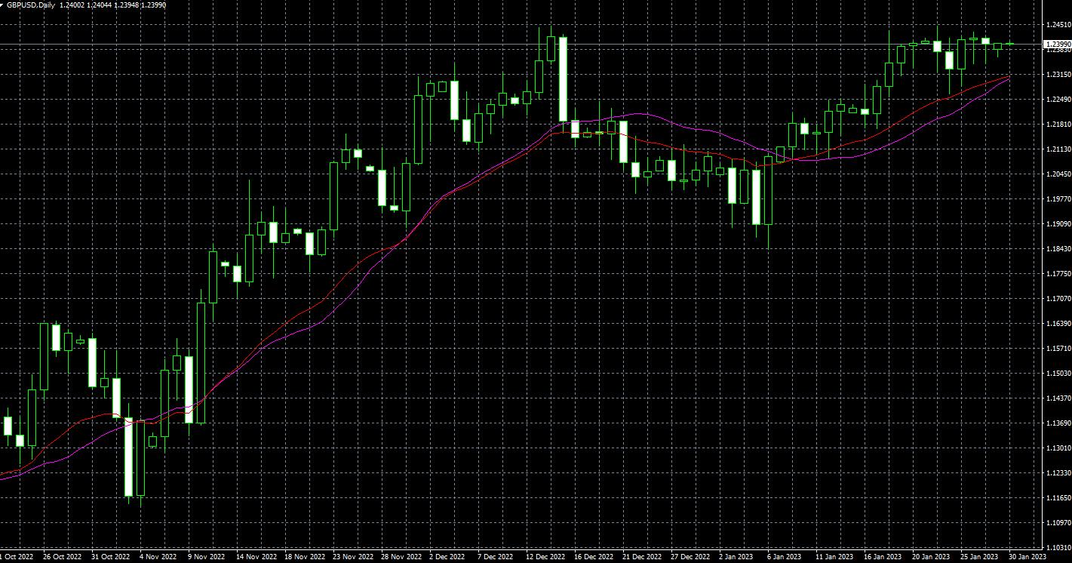The height and width of the screenshot is (563, 1072).
Task: Click the 1.12330 price scale label
Action: pos(1058,473)
